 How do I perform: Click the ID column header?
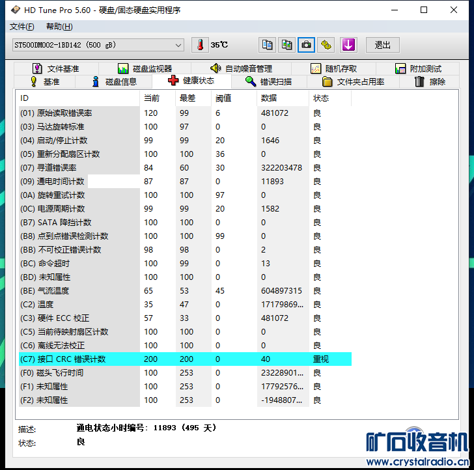(79, 98)
